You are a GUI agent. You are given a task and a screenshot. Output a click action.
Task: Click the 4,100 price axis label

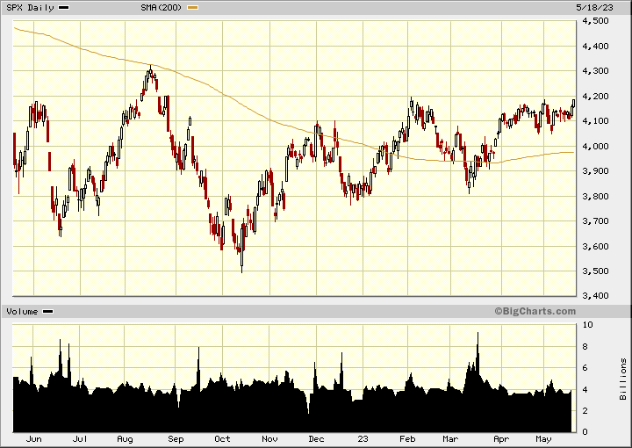595,121
